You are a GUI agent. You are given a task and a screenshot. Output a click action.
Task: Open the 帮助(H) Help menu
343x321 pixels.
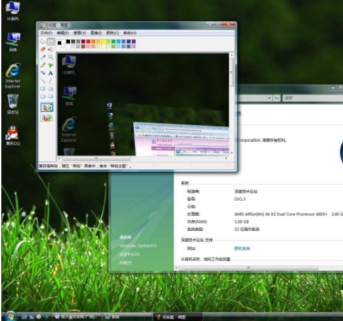point(130,33)
